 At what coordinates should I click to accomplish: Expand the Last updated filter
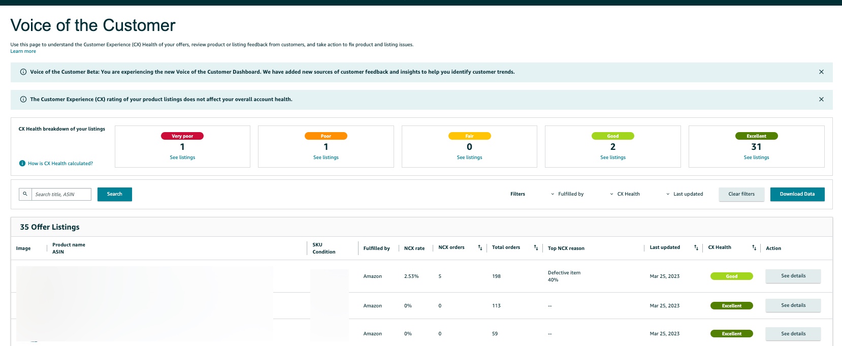tap(685, 194)
